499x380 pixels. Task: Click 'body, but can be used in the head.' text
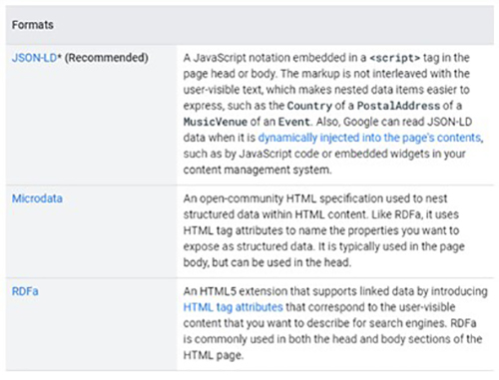[x=267, y=262]
